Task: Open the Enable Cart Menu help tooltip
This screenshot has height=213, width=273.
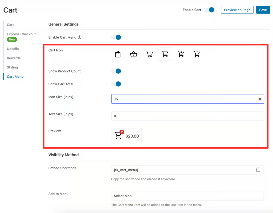Action: pyautogui.click(x=79, y=37)
